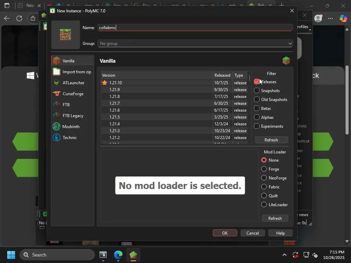
Task: Enable the Snapshots filter
Action: (x=257, y=90)
